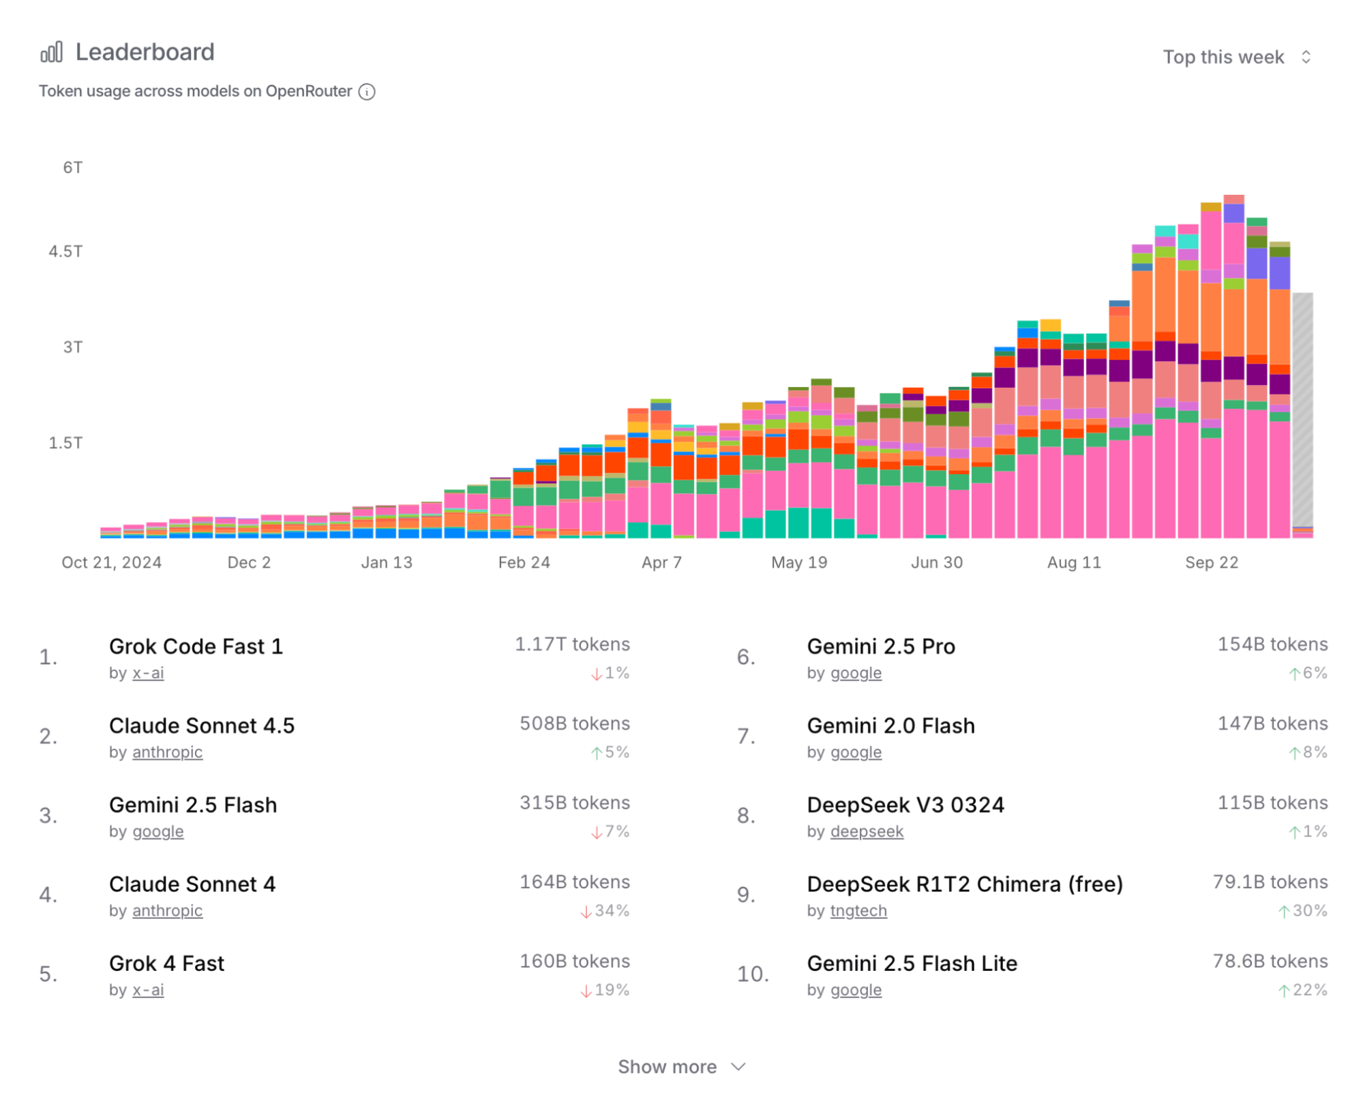Viewport: 1363px width, 1105px height.
Task: Click the up arrow next to Chimera's 30%
Action: click(1283, 912)
